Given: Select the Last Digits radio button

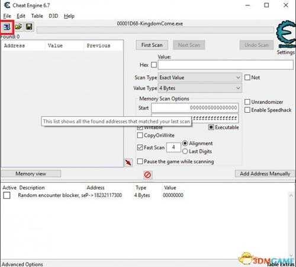Looking at the screenshot, I should tap(185, 151).
